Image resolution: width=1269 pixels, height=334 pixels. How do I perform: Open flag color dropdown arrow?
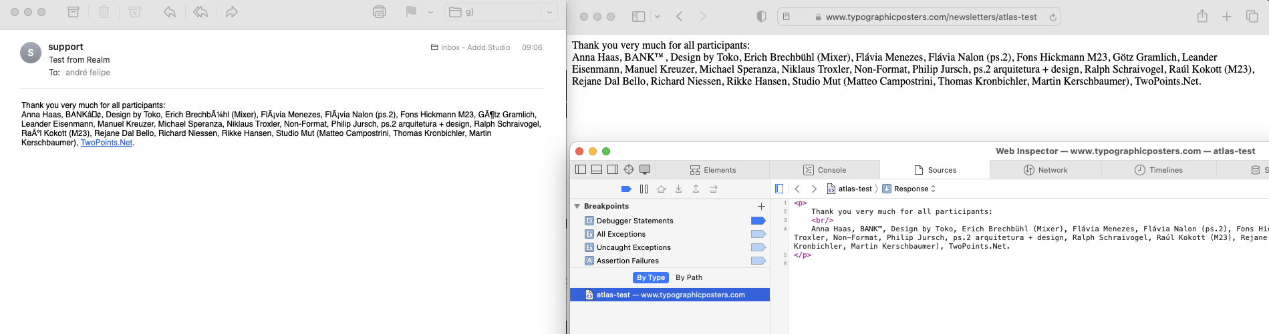point(430,12)
